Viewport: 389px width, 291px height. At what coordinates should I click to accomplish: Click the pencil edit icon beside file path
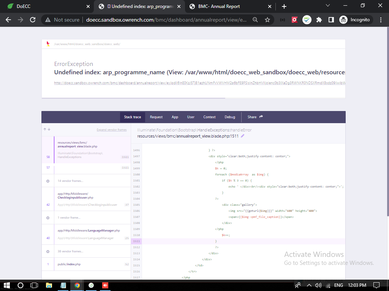click(x=243, y=136)
